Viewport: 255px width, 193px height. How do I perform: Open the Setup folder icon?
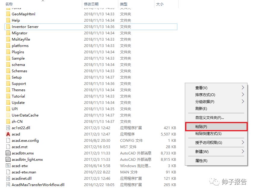click(x=8, y=77)
